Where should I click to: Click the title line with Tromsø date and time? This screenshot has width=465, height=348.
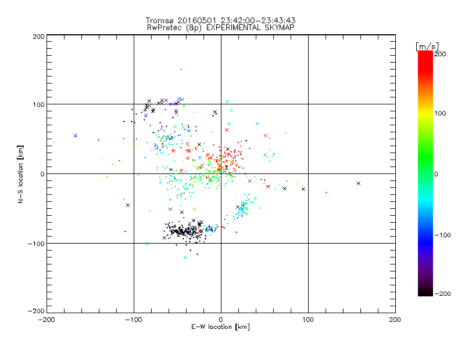click(220, 20)
